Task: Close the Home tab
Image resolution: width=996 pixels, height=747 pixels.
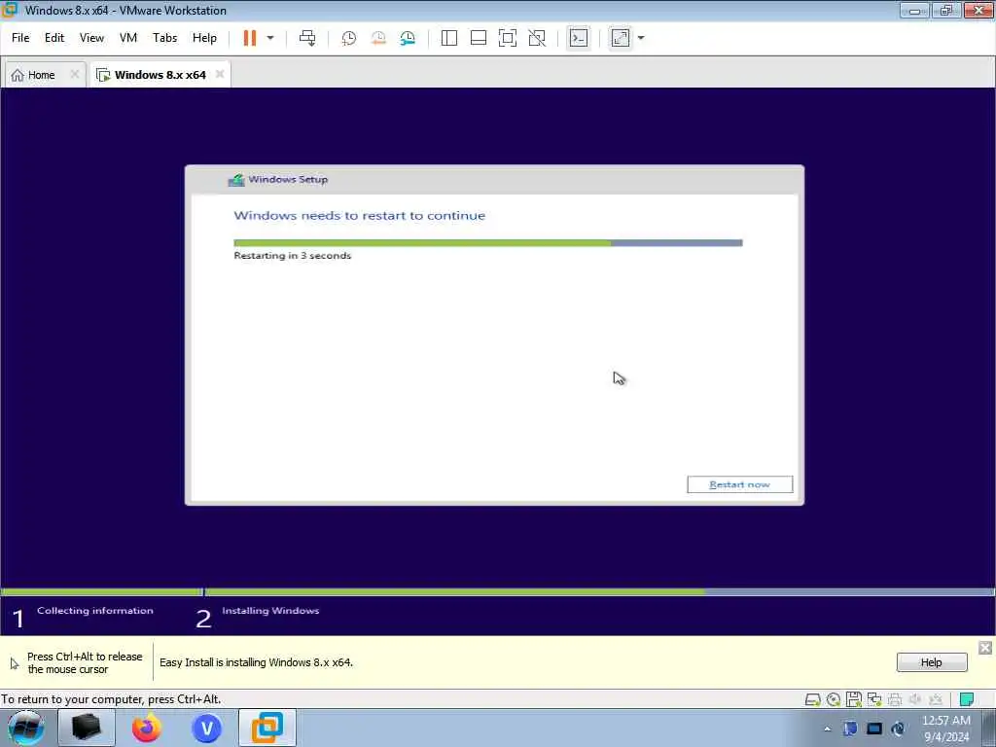Action: pos(74,74)
